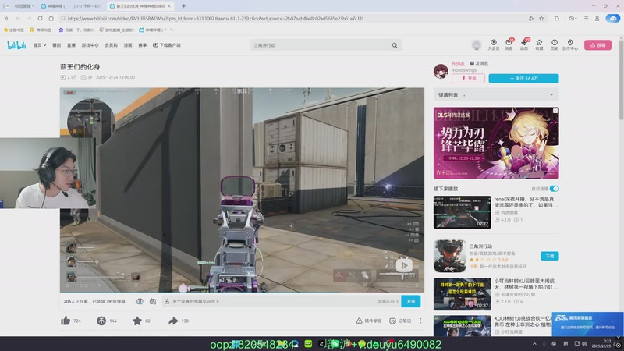Open 动态 feed icon
This screenshot has height=351, width=624.
click(524, 44)
